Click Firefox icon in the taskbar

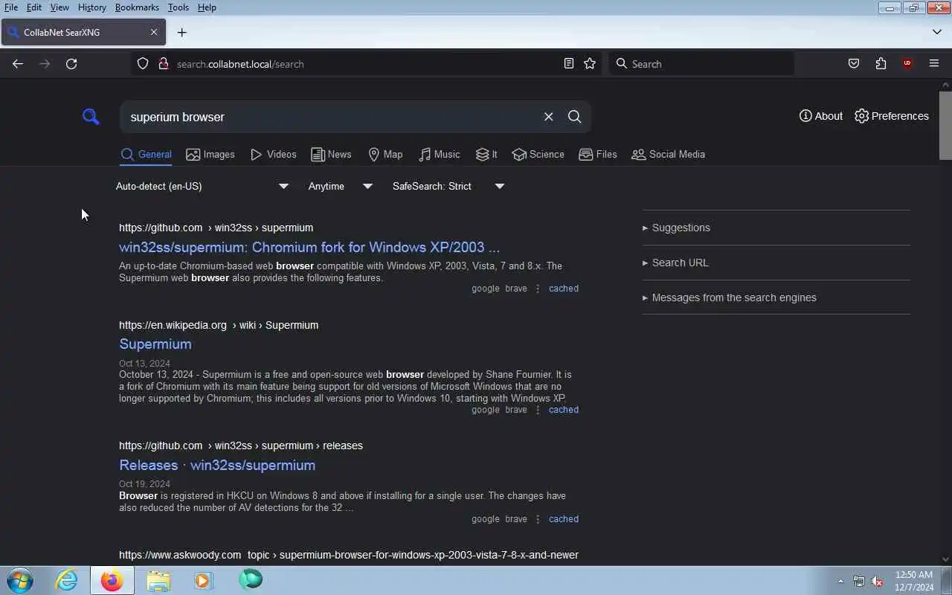(112, 580)
